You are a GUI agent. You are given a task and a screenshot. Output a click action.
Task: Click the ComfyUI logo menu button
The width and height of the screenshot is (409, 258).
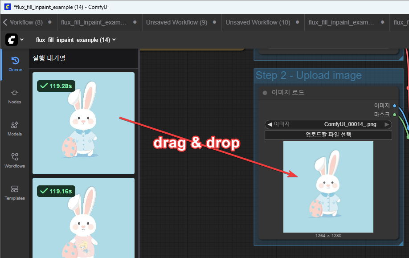click(15, 40)
